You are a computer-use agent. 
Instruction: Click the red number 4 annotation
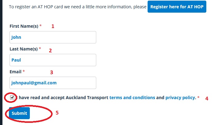click(x=207, y=99)
